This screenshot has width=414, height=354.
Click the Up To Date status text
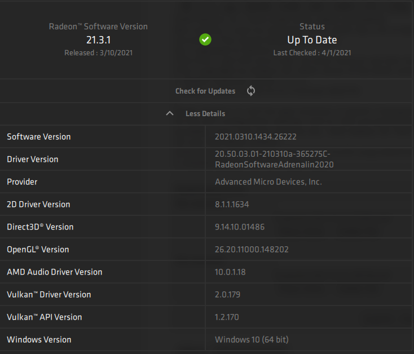tap(312, 40)
